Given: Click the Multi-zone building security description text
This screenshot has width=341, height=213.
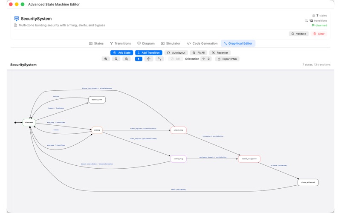Looking at the screenshot, I should pos(62,25).
